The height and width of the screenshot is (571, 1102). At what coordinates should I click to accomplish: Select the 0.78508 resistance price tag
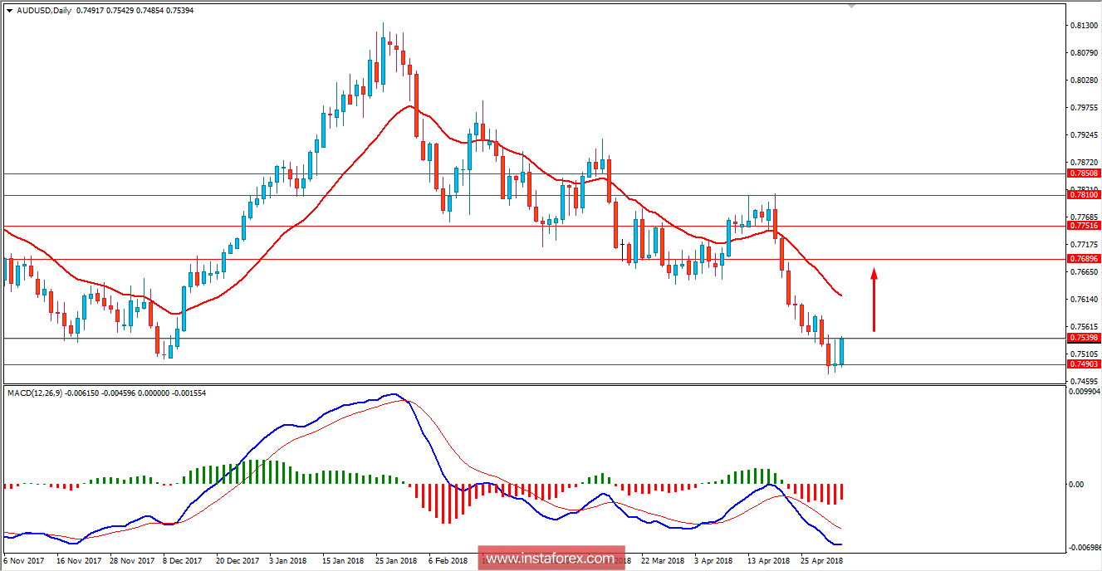[x=1082, y=173]
